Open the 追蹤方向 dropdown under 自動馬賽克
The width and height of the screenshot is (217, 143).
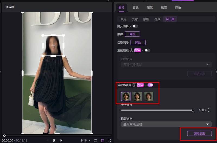tap(166, 124)
